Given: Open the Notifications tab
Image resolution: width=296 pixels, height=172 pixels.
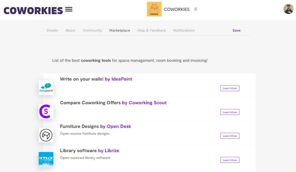Looking at the screenshot, I should (184, 30).
